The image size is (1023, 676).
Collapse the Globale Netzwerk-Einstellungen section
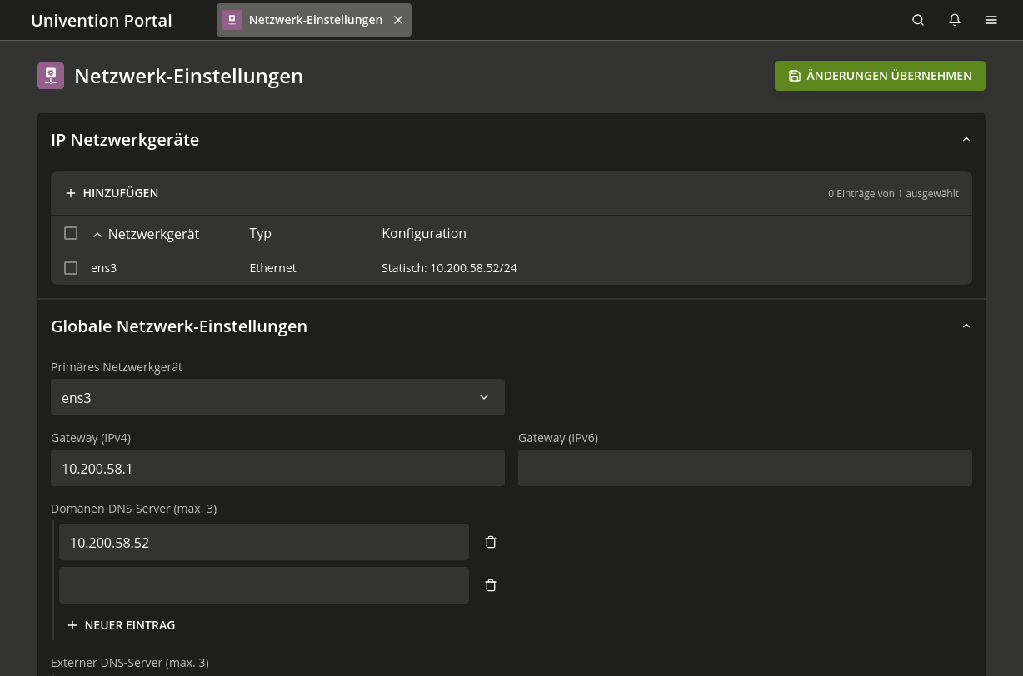point(966,326)
